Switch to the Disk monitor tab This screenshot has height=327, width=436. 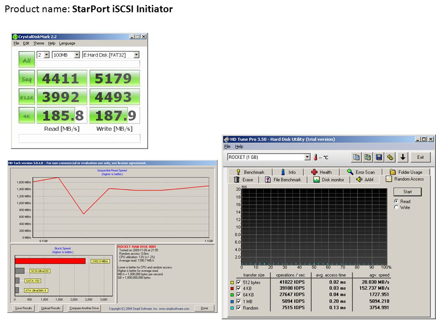329,180
